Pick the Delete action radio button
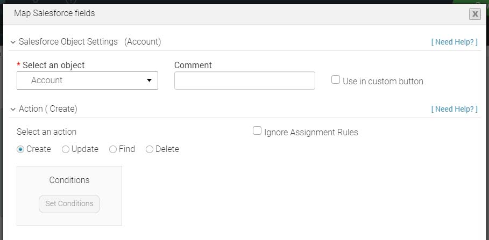The height and width of the screenshot is (240, 489). click(150, 149)
